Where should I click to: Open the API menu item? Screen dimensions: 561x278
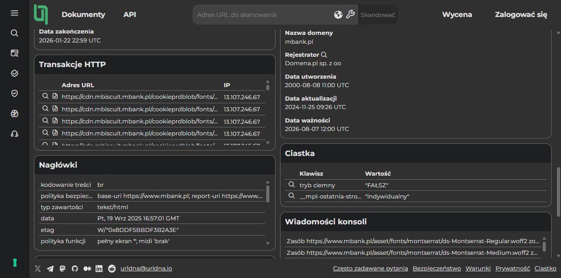(130, 15)
